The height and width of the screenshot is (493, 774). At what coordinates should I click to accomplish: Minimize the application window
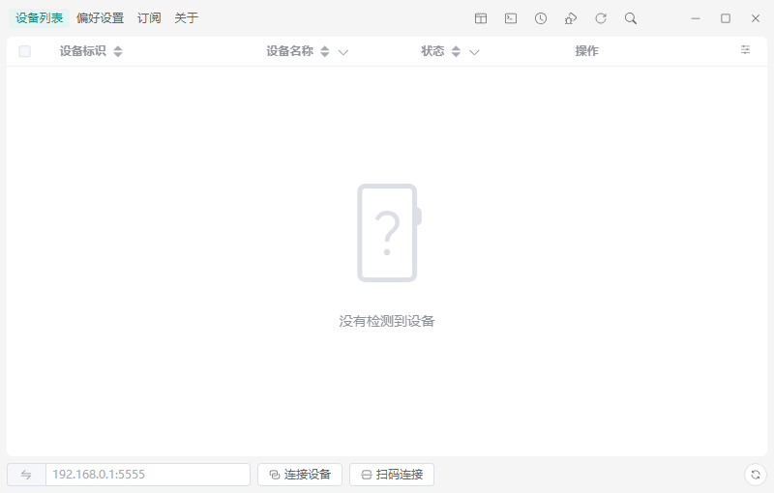point(696,18)
